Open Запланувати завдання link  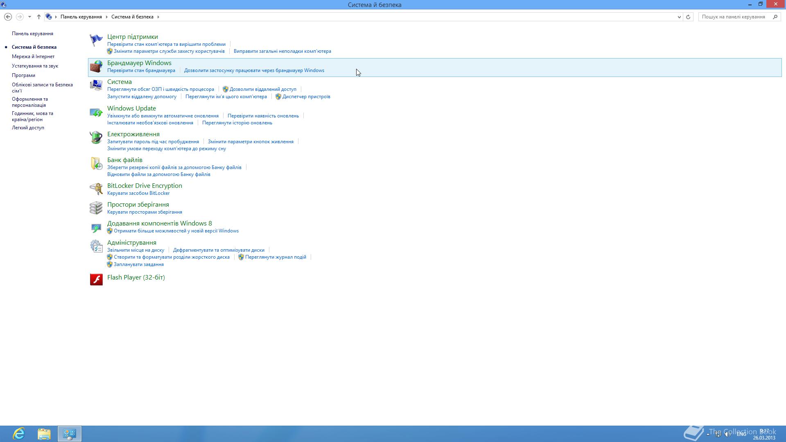click(x=139, y=264)
